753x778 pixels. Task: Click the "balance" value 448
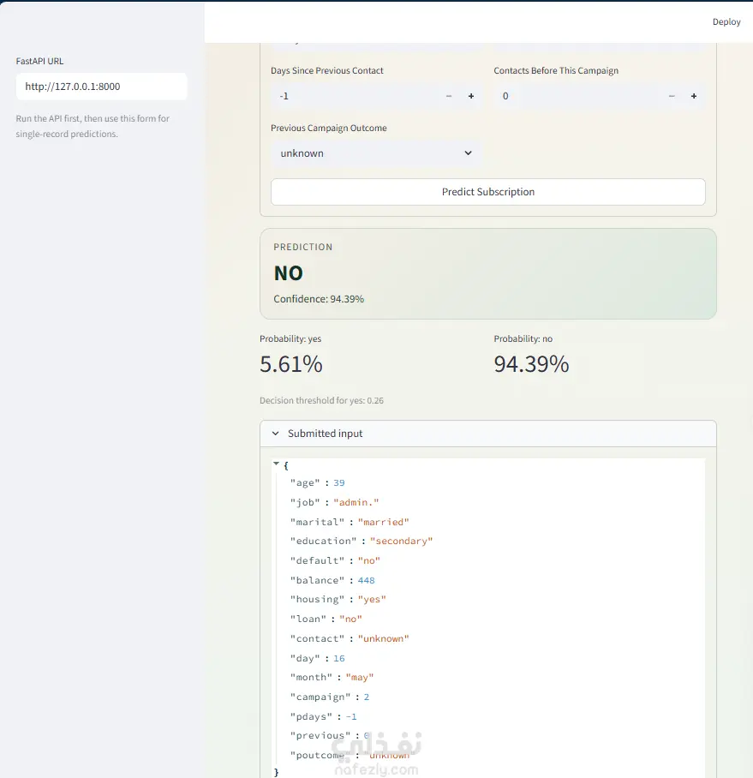(x=366, y=581)
